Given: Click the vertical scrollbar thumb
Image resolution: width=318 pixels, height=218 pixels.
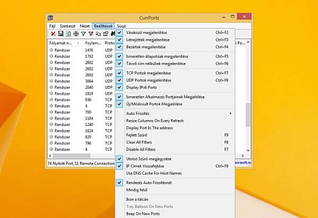Looking at the screenshot, I should [x=248, y=115].
